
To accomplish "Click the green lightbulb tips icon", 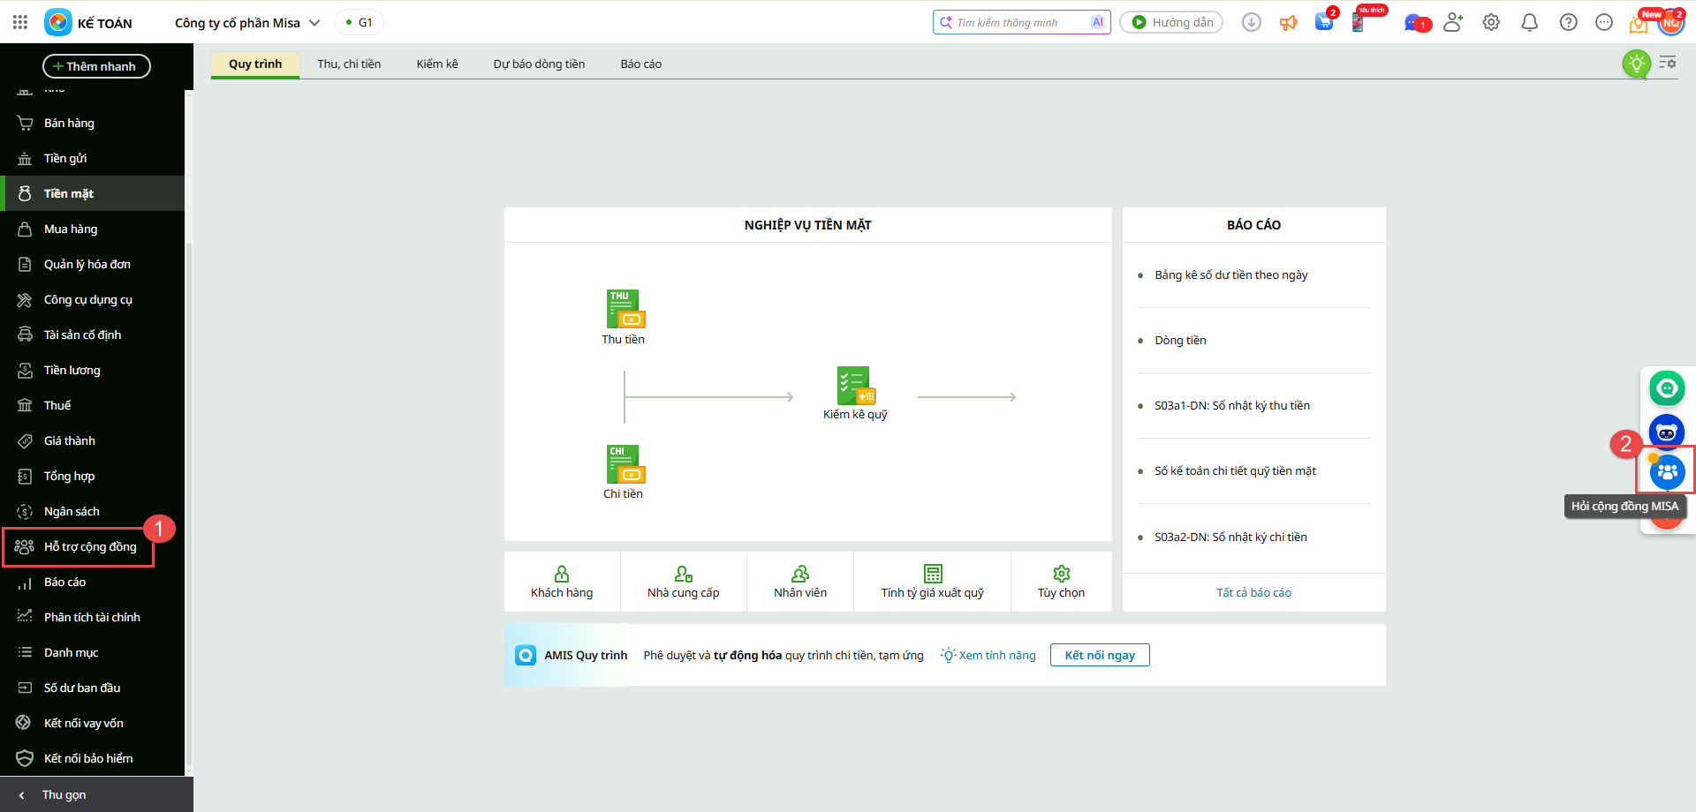I will click(1637, 64).
